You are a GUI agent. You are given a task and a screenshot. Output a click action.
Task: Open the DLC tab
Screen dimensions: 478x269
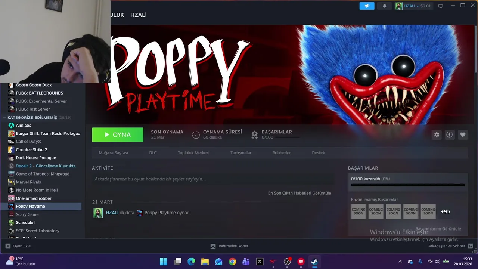pyautogui.click(x=153, y=153)
